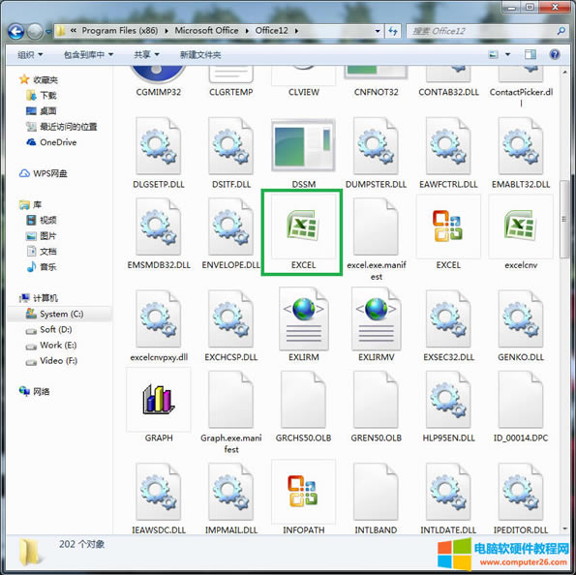Select the GREN50.OLB file
Viewport: 576px width, 575px height.
377,406
